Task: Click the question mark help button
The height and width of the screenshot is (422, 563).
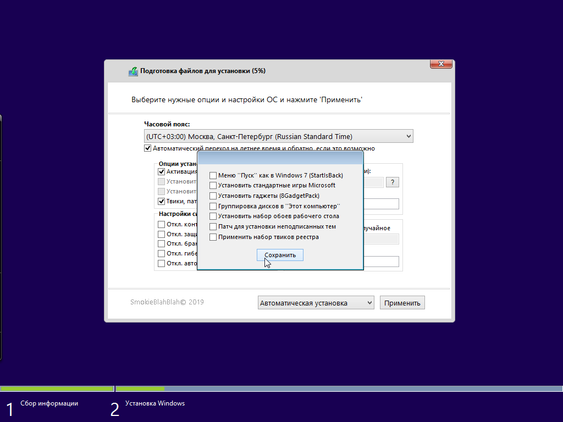Action: coord(392,182)
